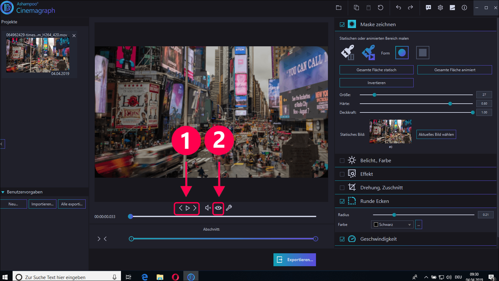The image size is (499, 281).
Task: Collapse the Runde Ecken section
Action: pos(416,201)
